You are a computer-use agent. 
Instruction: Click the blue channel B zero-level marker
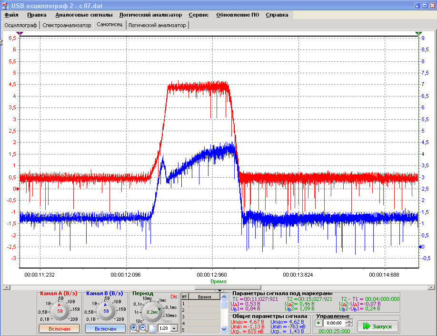click(420, 247)
